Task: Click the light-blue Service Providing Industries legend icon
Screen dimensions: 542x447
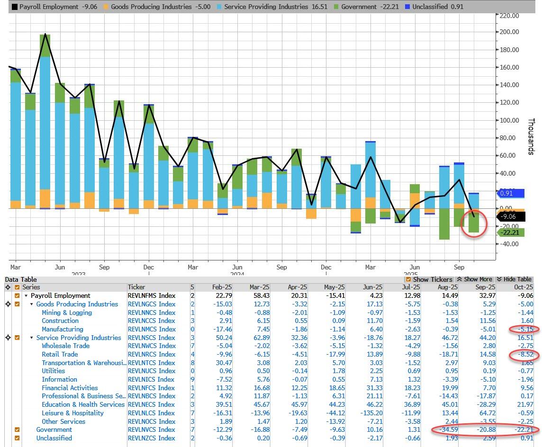Action: tap(218, 7)
